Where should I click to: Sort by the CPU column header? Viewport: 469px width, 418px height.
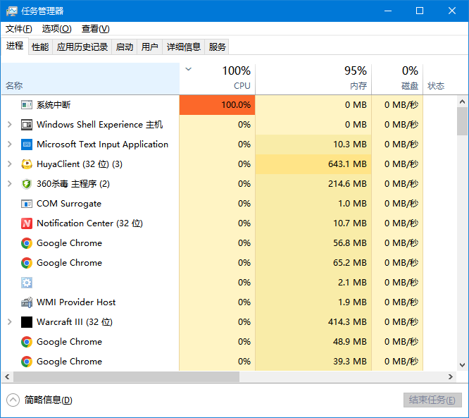coord(218,79)
